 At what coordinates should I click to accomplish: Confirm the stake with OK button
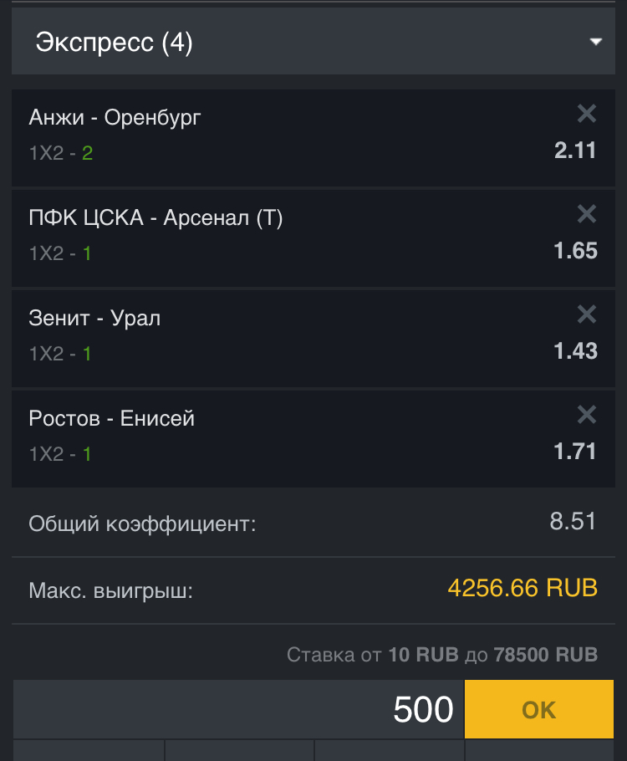[x=538, y=710]
